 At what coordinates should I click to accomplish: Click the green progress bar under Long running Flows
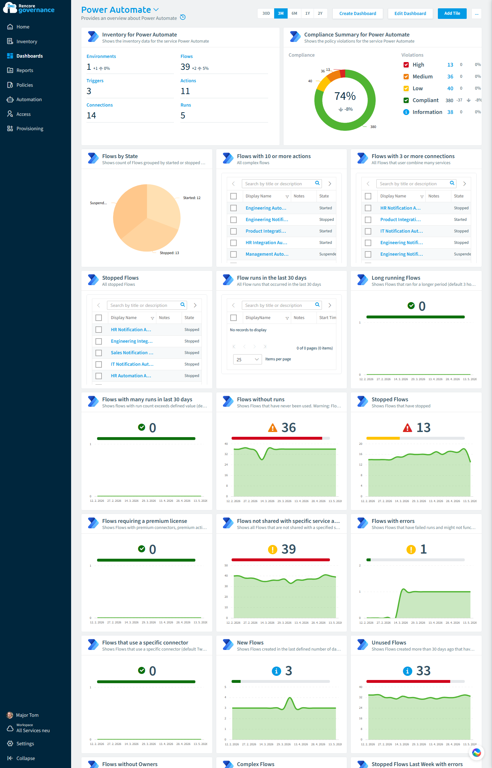415,317
